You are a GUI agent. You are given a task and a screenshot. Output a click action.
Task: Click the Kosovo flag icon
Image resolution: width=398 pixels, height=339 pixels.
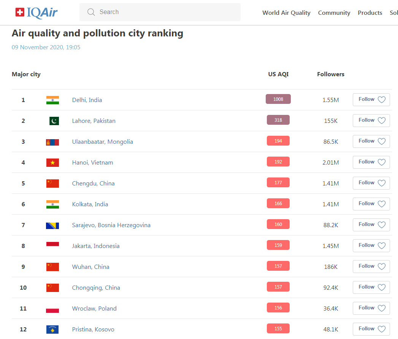(52, 330)
